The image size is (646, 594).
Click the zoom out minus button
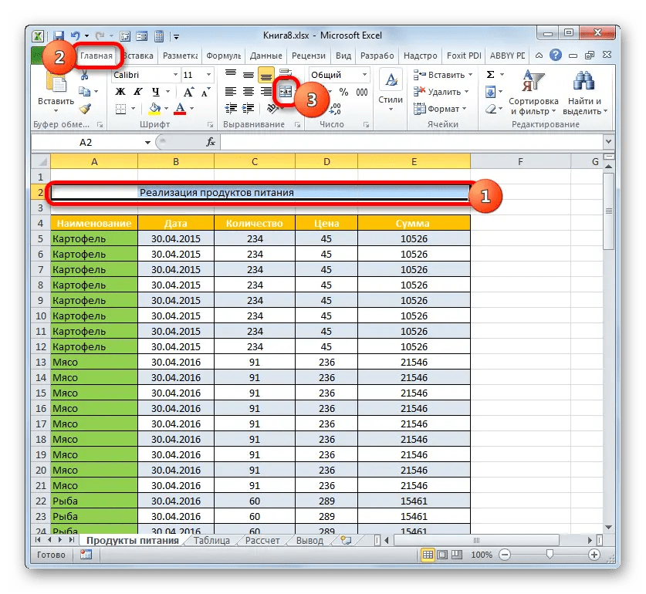pos(505,555)
